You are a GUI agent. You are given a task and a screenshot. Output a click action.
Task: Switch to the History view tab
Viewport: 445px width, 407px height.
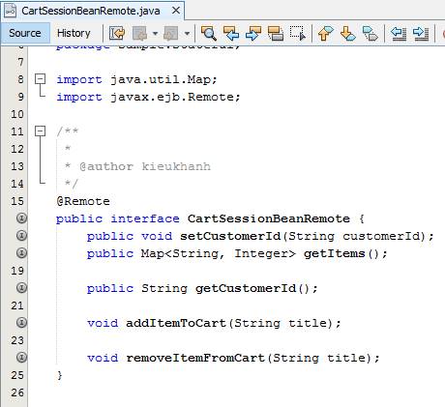[x=74, y=33]
